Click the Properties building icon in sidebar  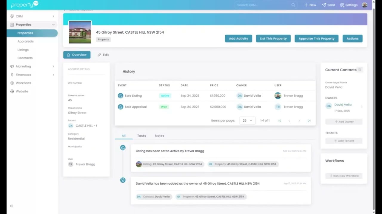12,25
